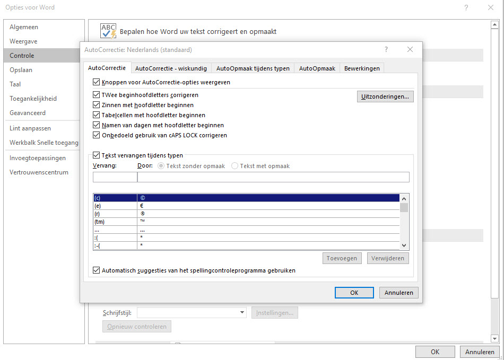Toggle Tabelcellen met hoofdletter beginnen
Image resolution: width=504 pixels, height=360 pixels.
[96, 115]
